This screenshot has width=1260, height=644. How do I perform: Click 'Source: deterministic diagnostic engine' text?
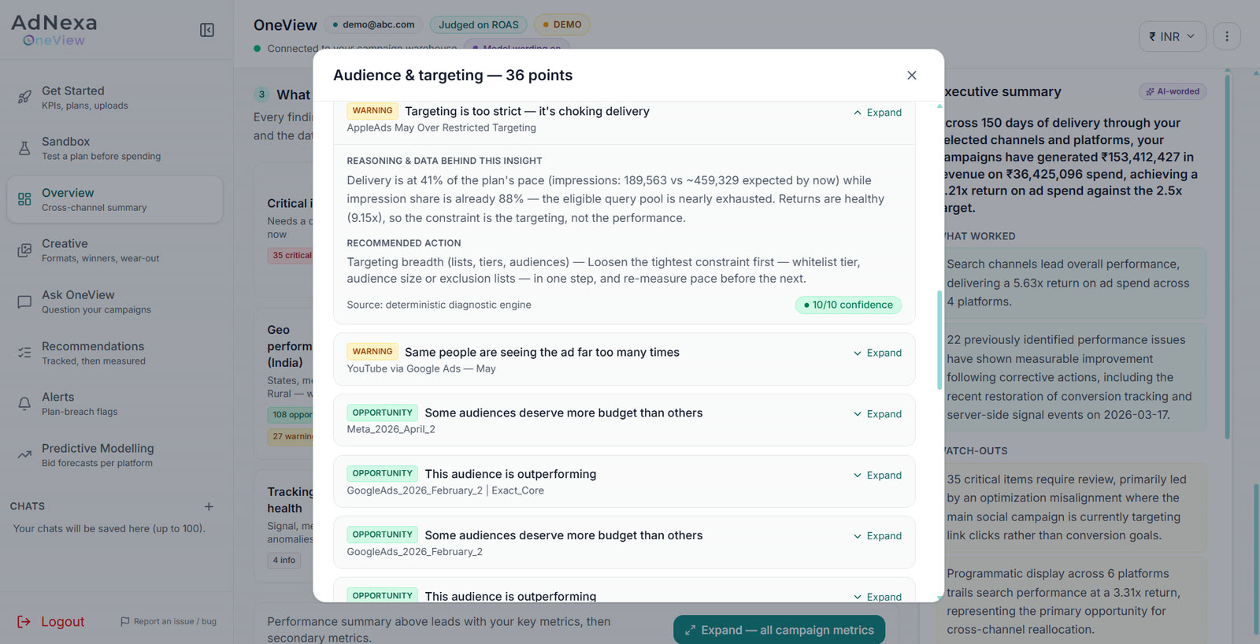[x=439, y=305]
